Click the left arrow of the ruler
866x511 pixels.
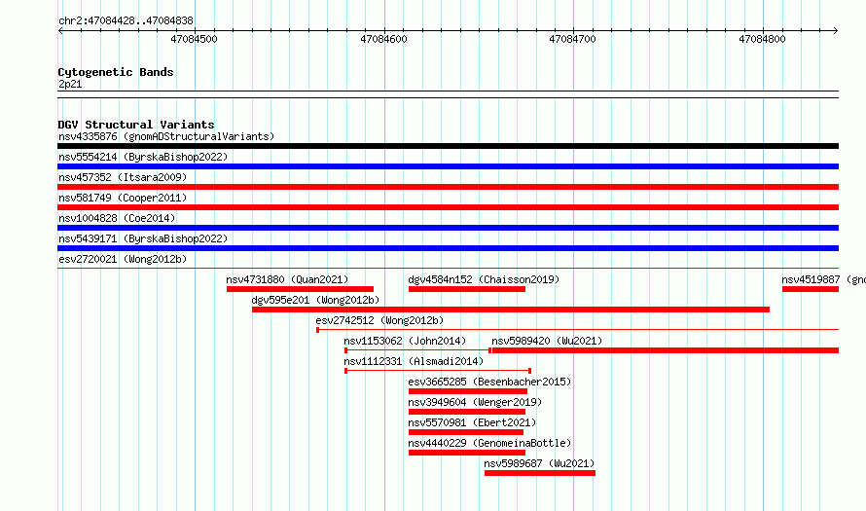coord(60,31)
